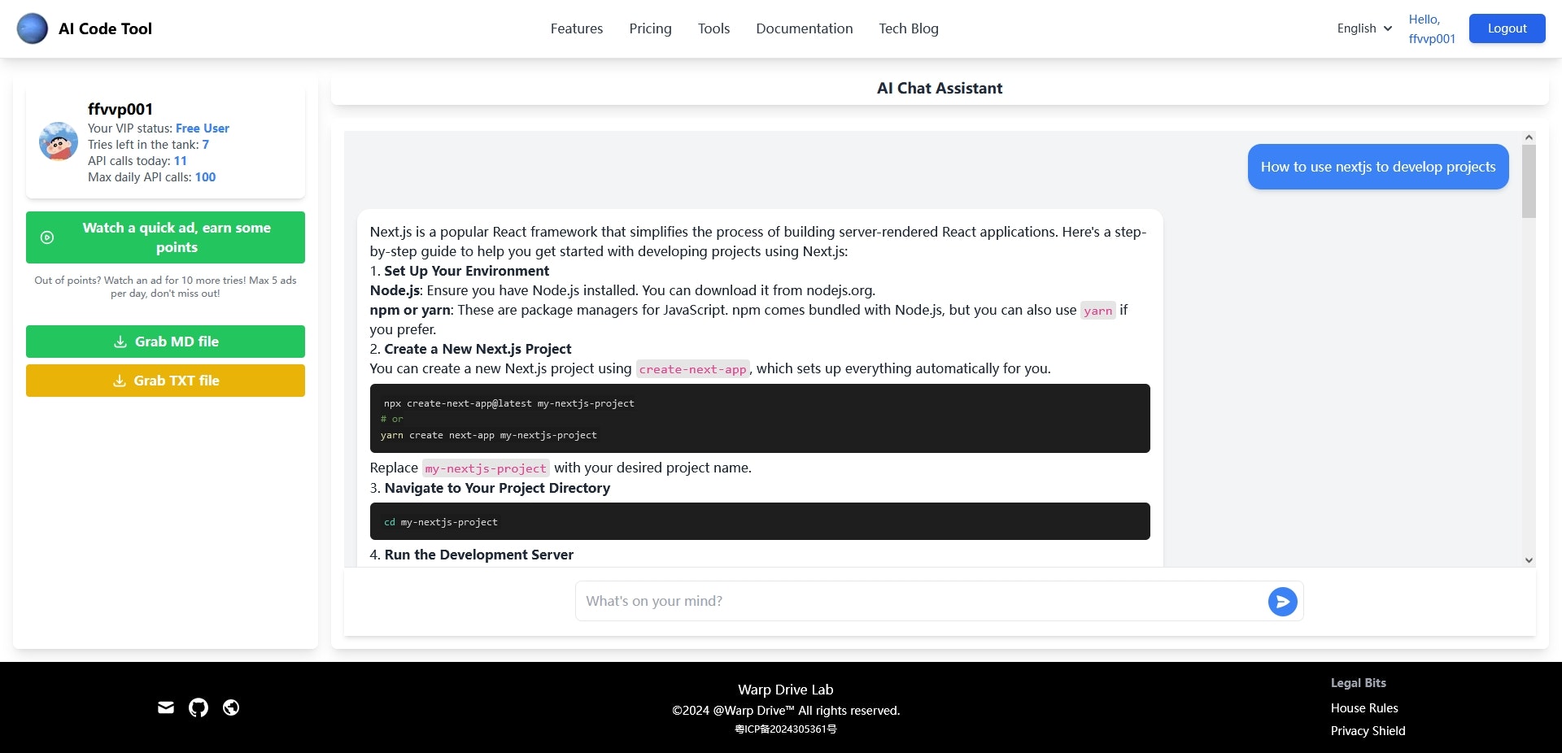Viewport: 1562px width, 753px height.
Task: Click the inline 'create-next-app' code text
Action: 692,369
